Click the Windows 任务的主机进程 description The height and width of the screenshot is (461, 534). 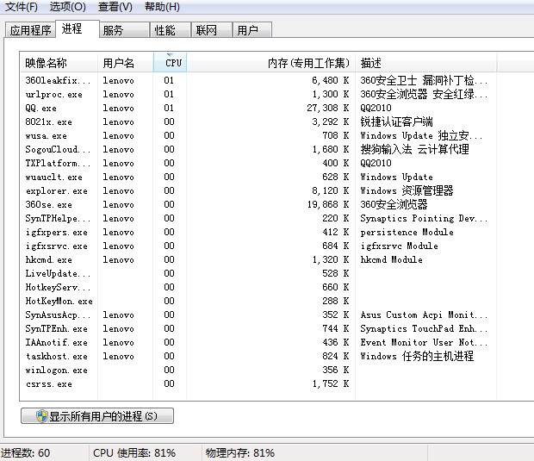[417, 357]
